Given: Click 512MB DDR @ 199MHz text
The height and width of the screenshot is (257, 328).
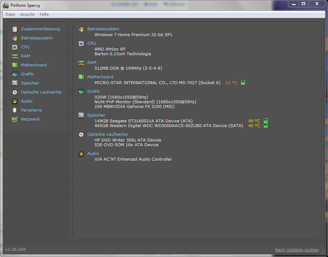Looking at the screenshot, I should pyautogui.click(x=128, y=68).
